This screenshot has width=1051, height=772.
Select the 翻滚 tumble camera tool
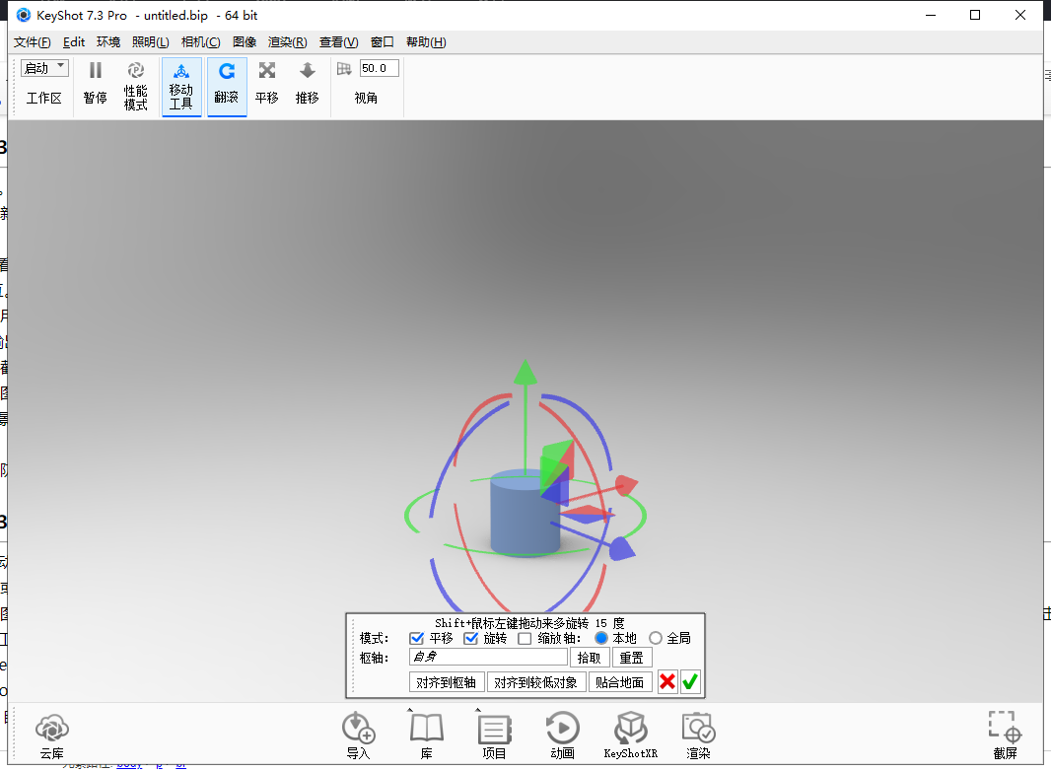coord(227,87)
